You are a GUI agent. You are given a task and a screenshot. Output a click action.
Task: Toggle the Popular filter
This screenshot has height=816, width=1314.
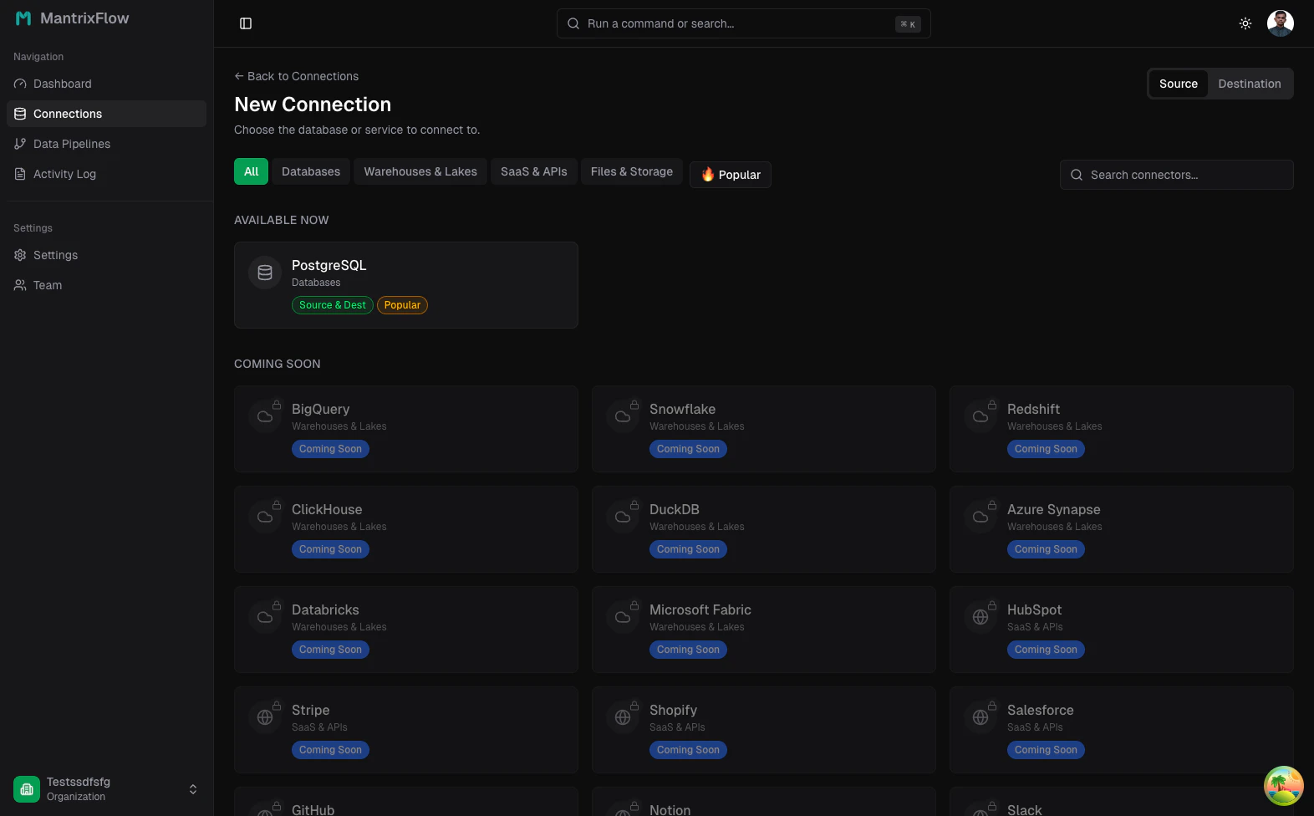tap(731, 175)
